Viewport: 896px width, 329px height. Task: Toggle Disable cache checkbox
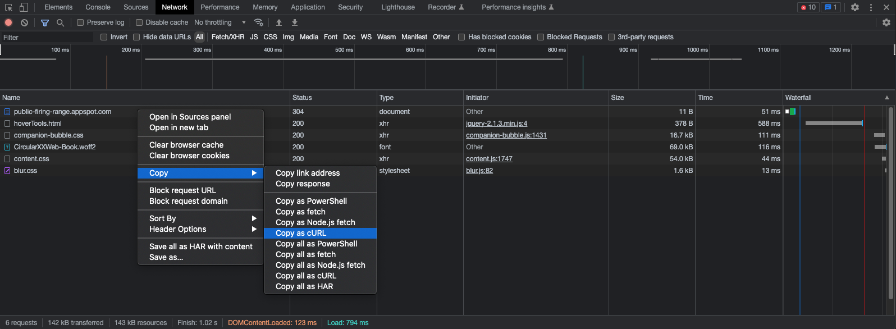[x=139, y=22]
